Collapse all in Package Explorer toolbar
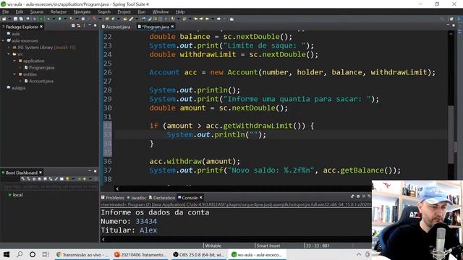 pos(73,26)
